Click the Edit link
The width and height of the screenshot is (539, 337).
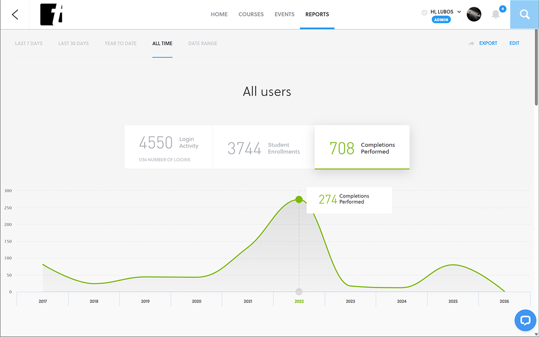tap(514, 43)
